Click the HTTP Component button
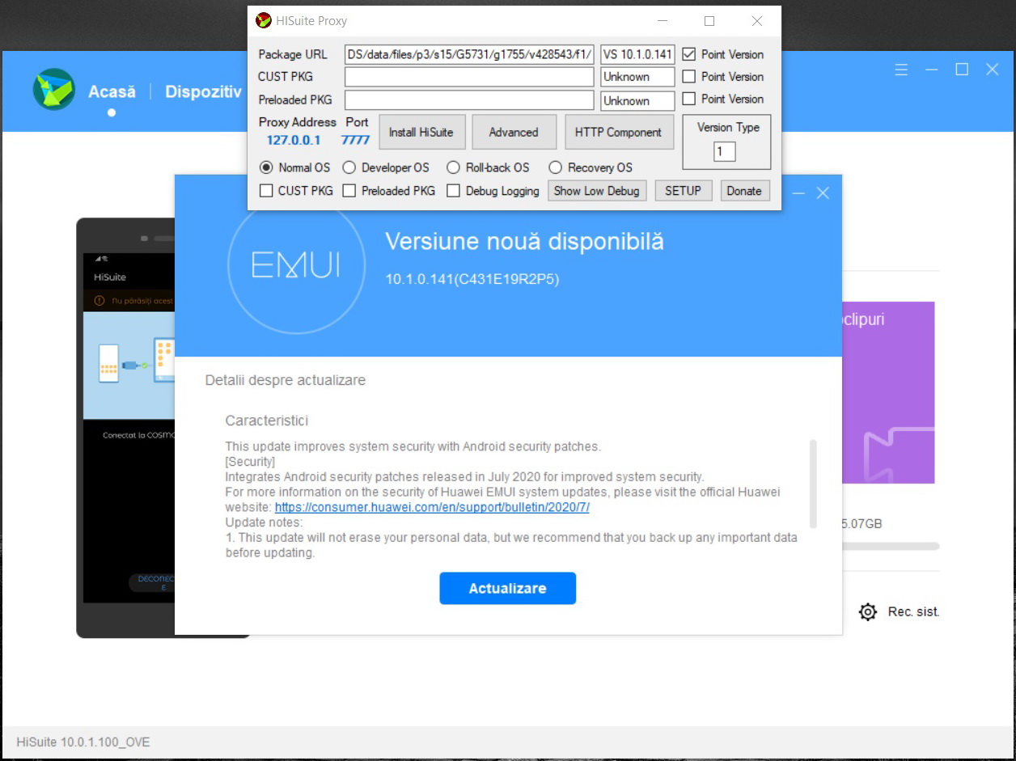This screenshot has width=1016, height=761. (x=619, y=132)
